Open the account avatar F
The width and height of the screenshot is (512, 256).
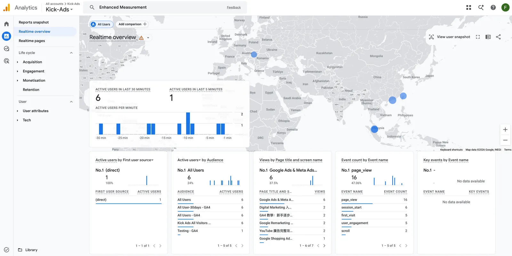click(x=505, y=7)
